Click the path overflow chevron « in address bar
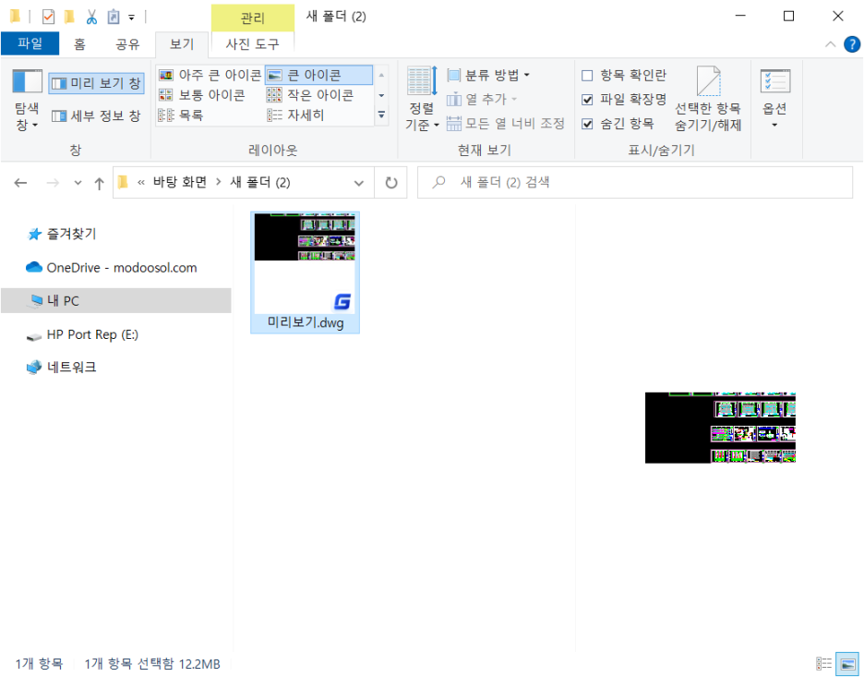 pos(141,183)
